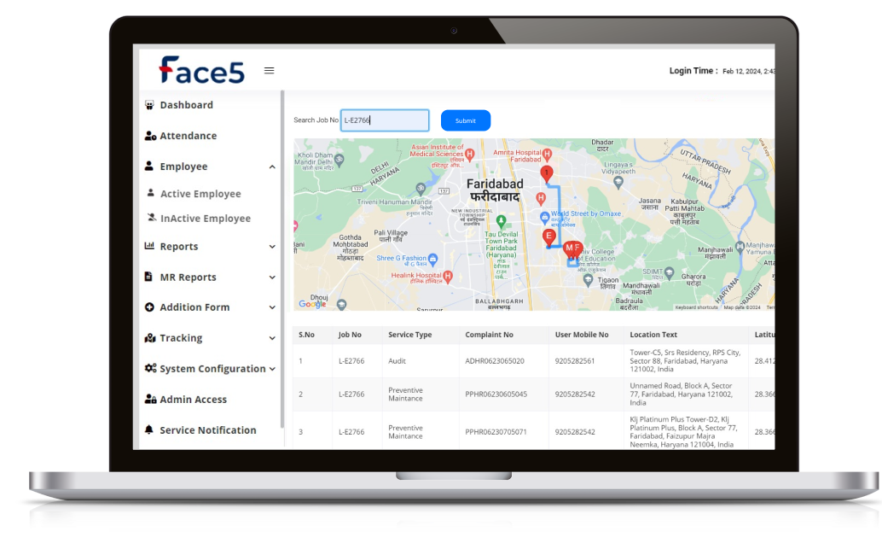Open the InActive Employee menu item

[x=205, y=219]
